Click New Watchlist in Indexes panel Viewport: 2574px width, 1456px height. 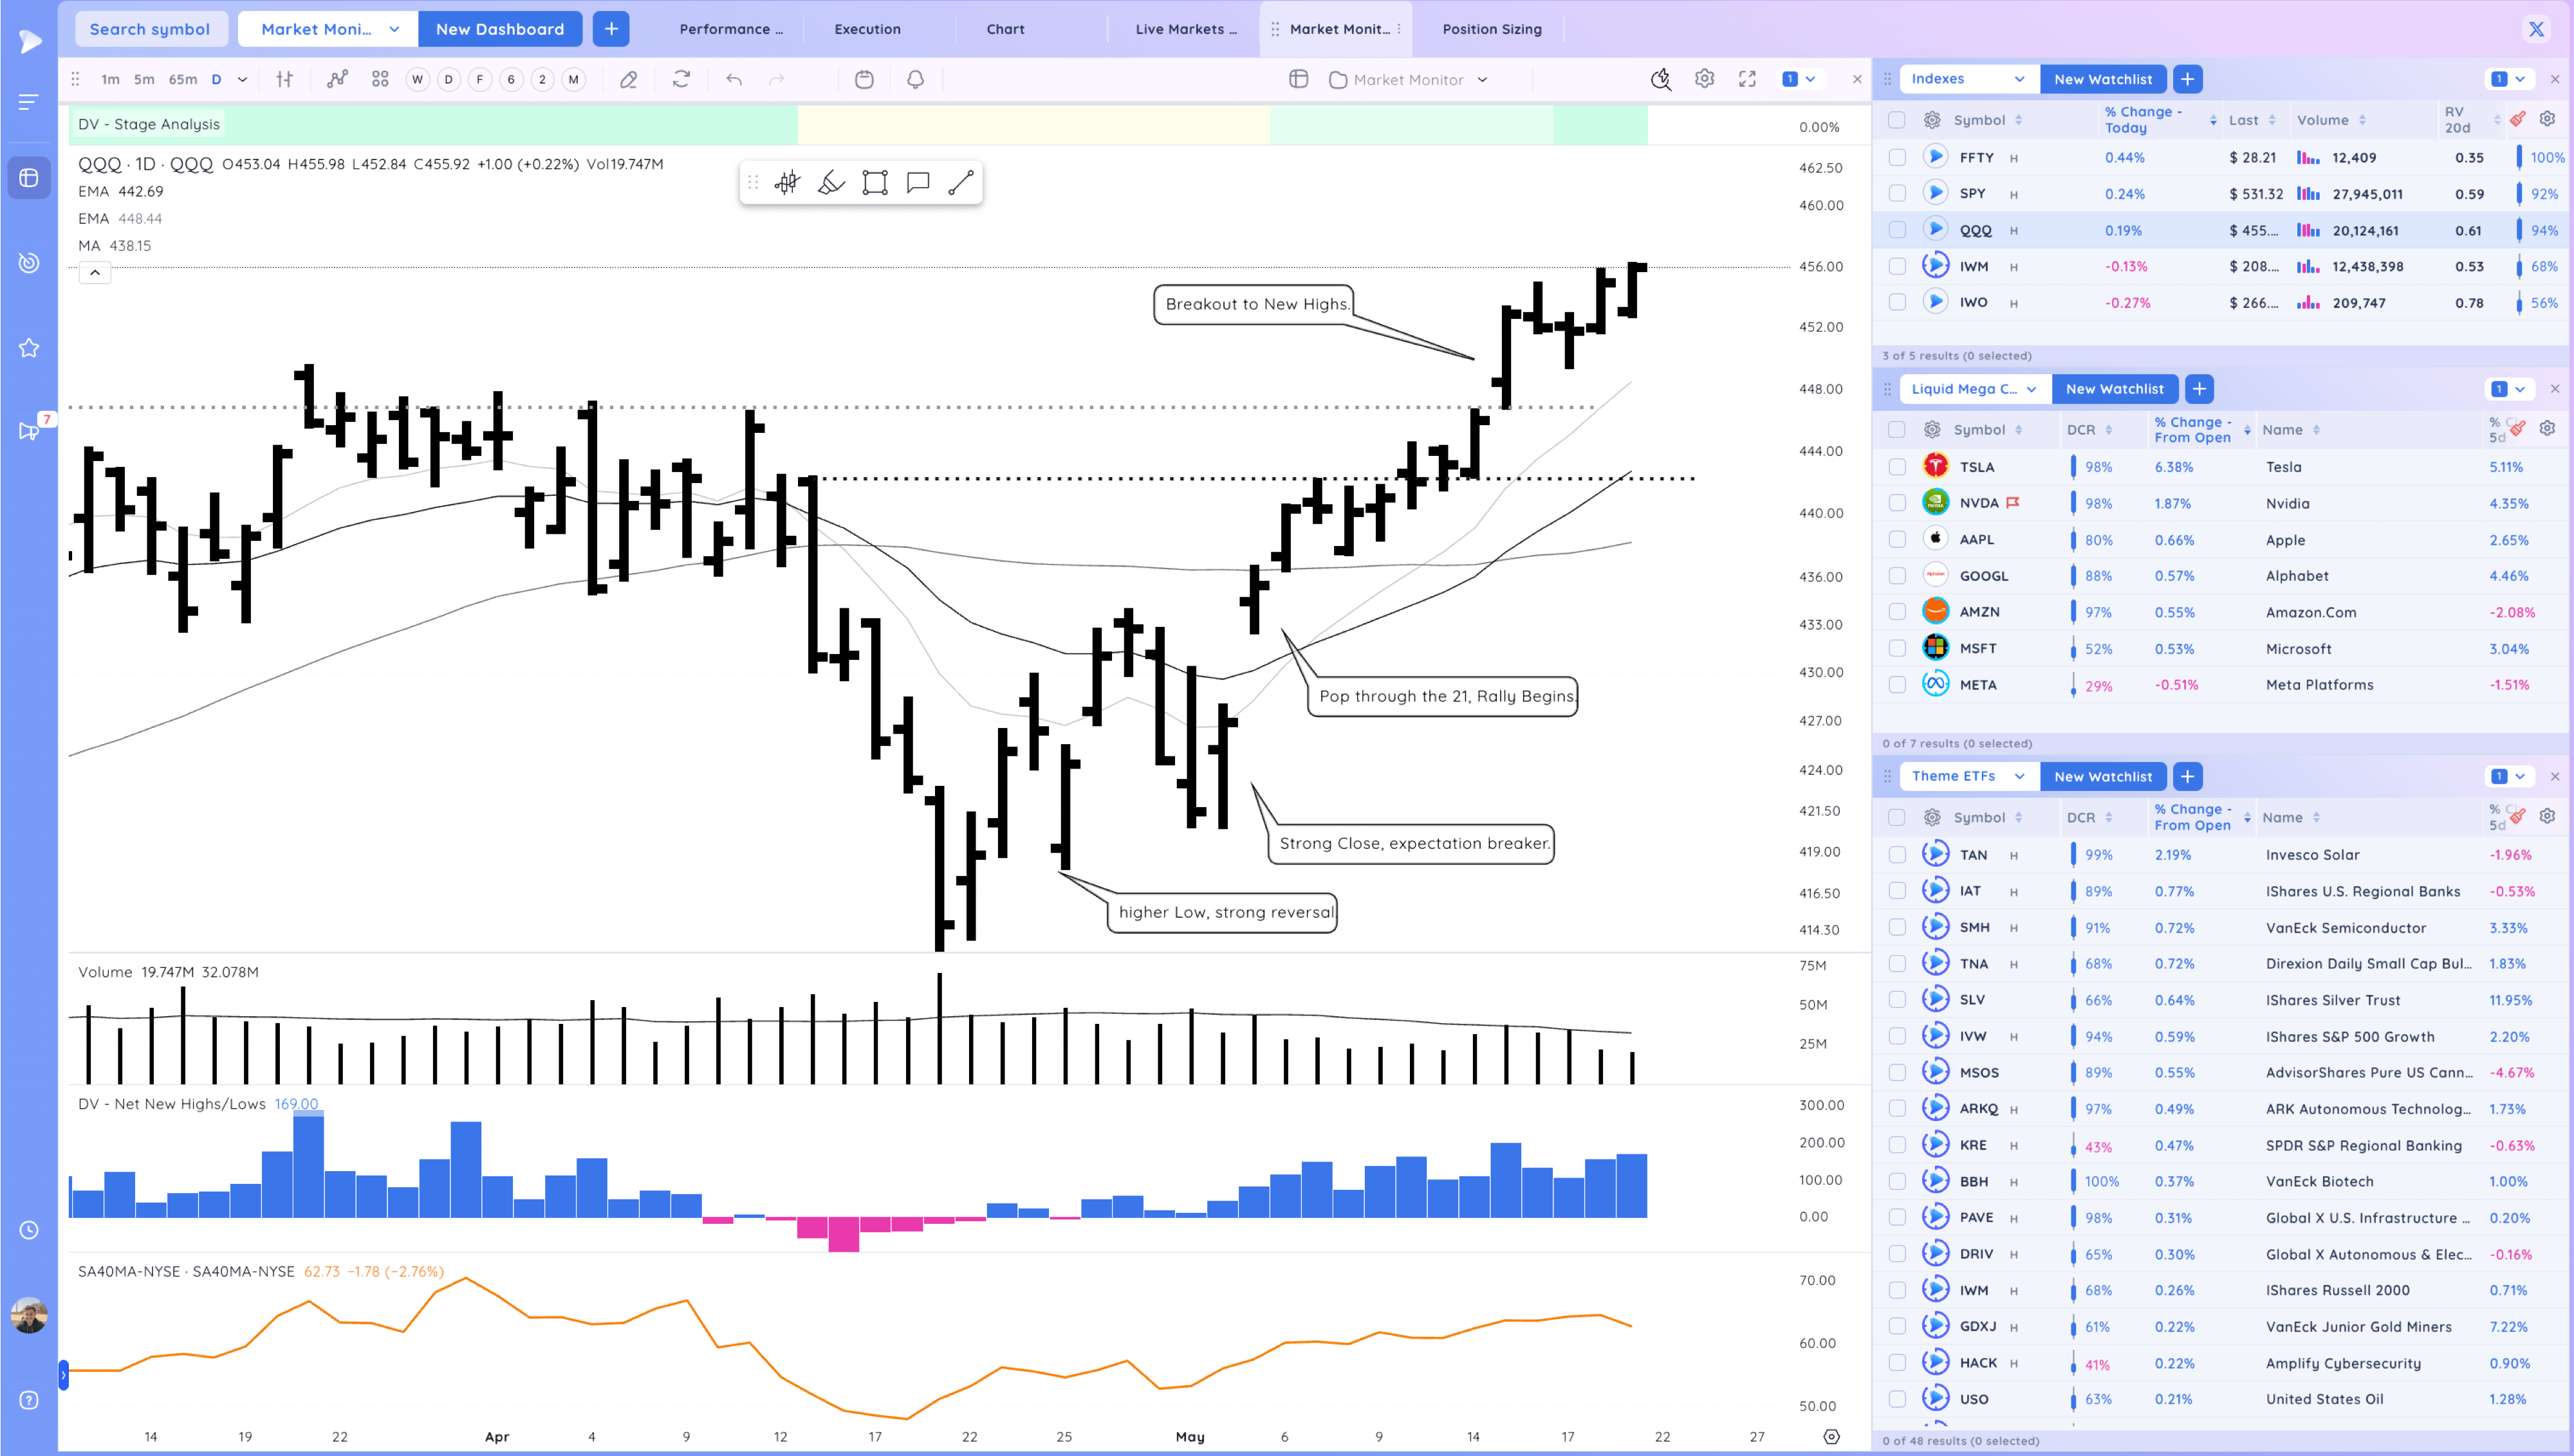coord(2103,79)
